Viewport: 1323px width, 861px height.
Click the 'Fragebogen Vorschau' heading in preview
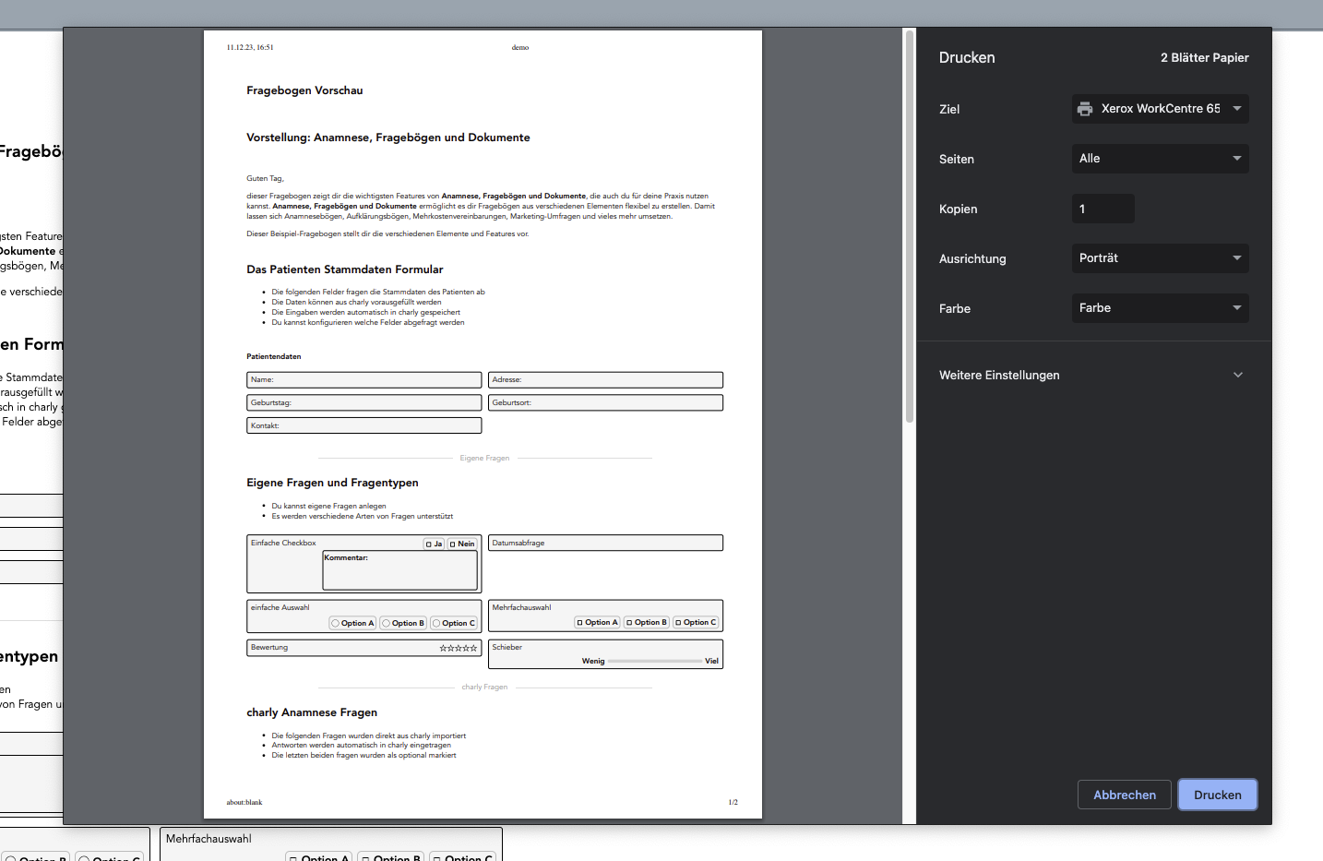304,90
